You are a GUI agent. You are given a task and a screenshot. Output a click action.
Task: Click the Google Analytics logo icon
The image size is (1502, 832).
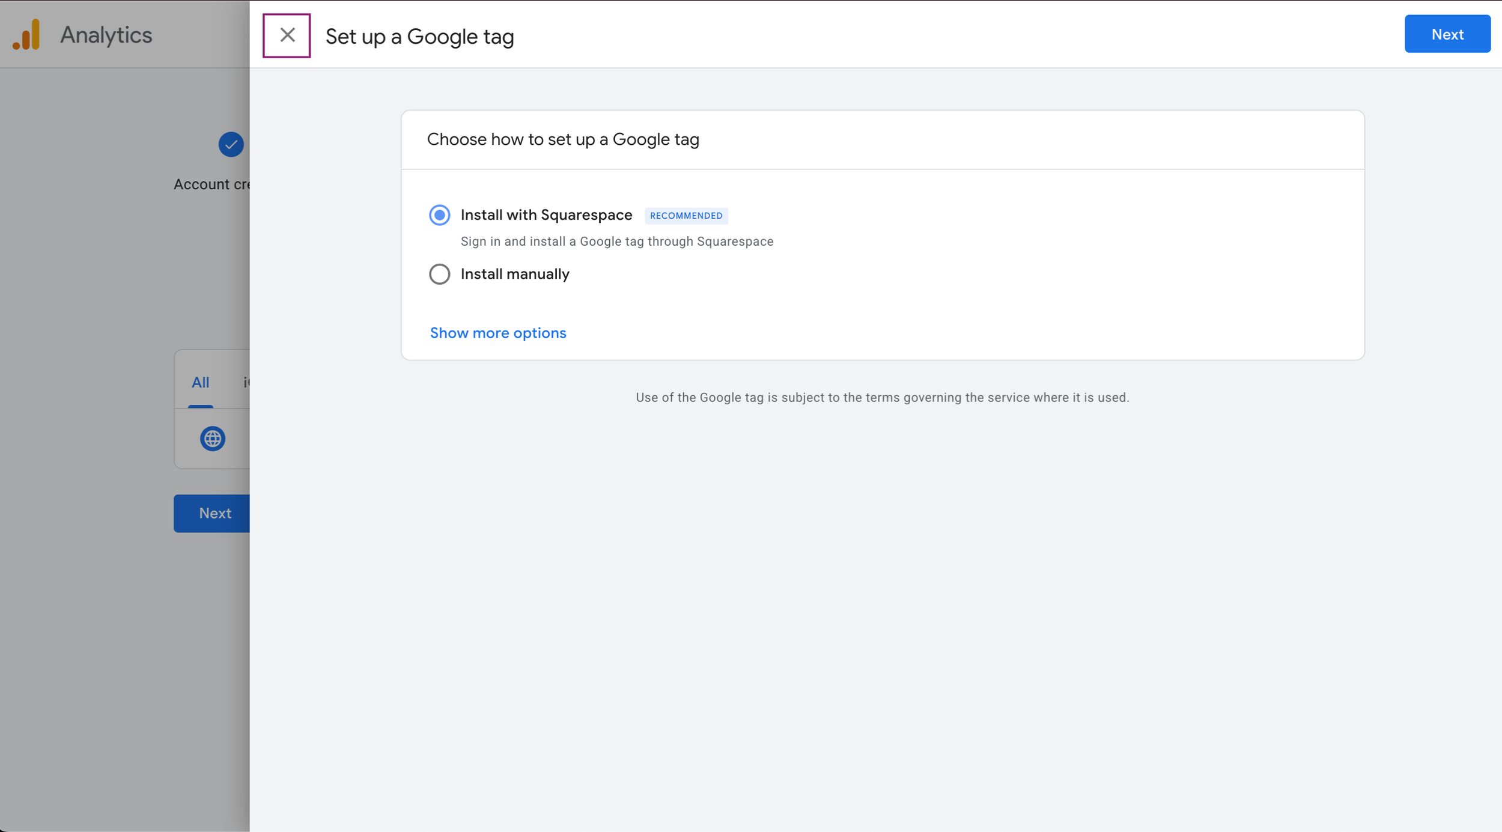[x=26, y=35]
